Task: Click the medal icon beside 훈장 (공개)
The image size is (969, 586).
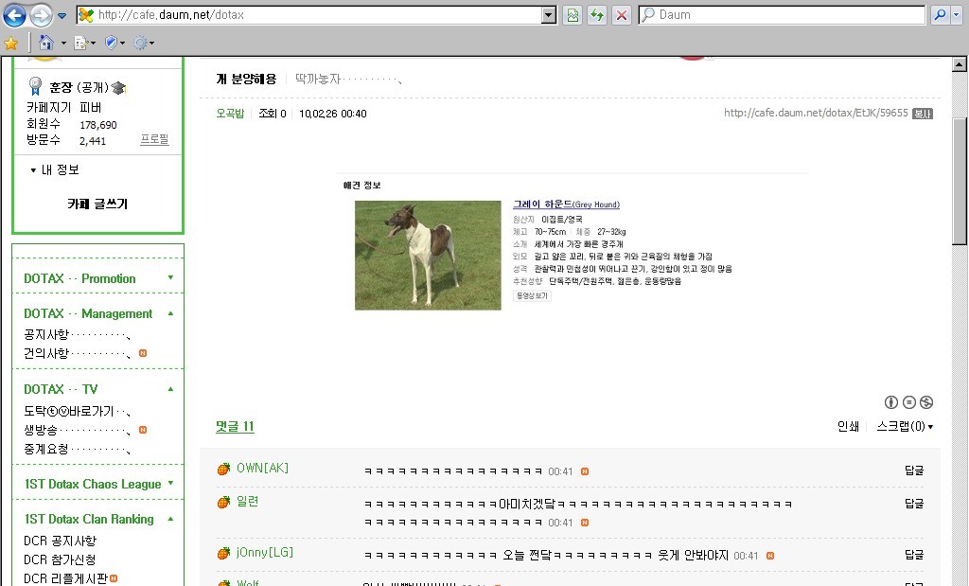Action: coord(35,86)
